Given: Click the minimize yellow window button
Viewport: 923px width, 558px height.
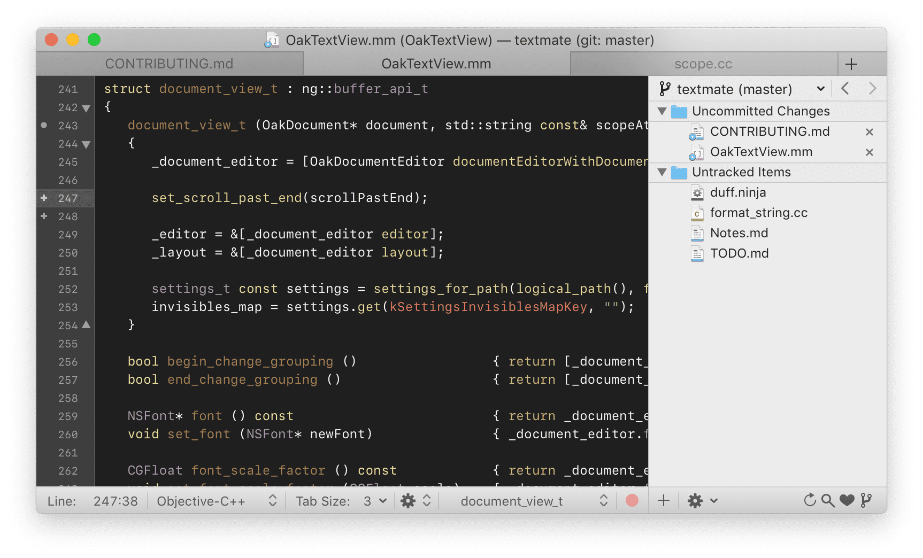Looking at the screenshot, I should coord(73,40).
